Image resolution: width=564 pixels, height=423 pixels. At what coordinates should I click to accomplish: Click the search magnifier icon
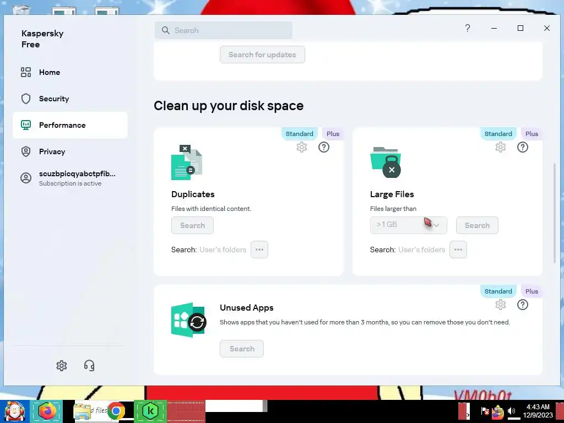click(165, 31)
